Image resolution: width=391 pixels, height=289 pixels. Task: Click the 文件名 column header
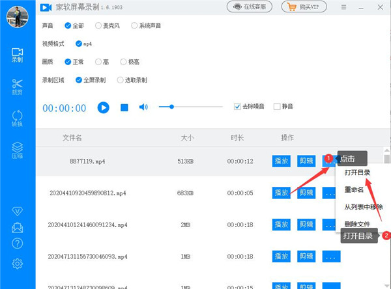(72, 137)
